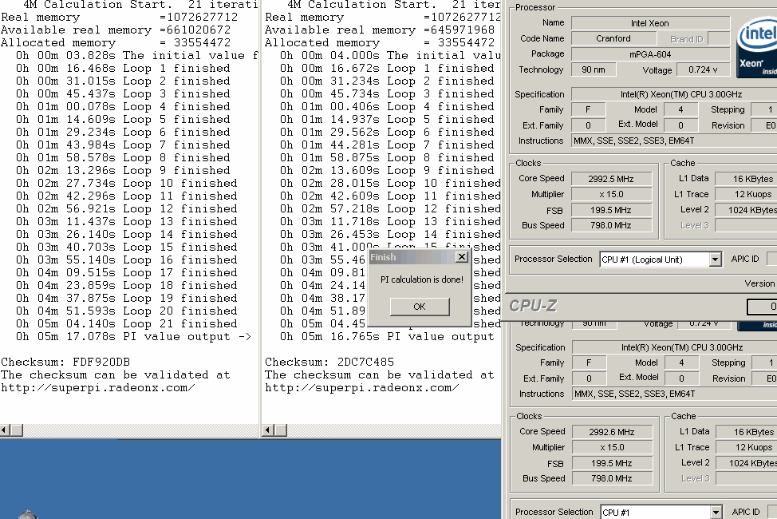Select the Core Speed value "2992.5 MHz"
Screen dimensions: 777x519
[x=611, y=179]
